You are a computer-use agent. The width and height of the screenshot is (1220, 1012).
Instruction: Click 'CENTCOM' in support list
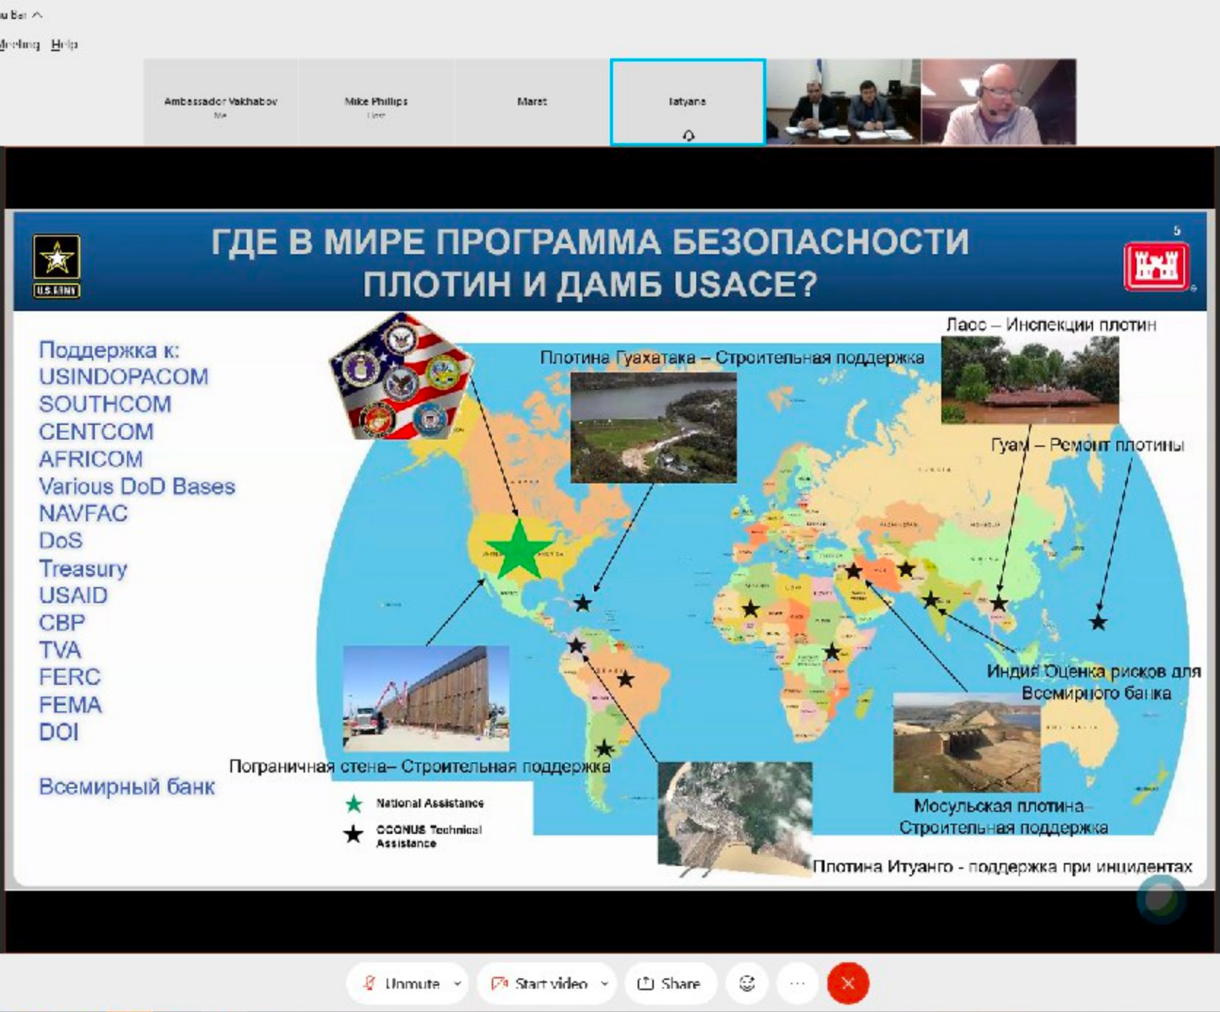96,432
